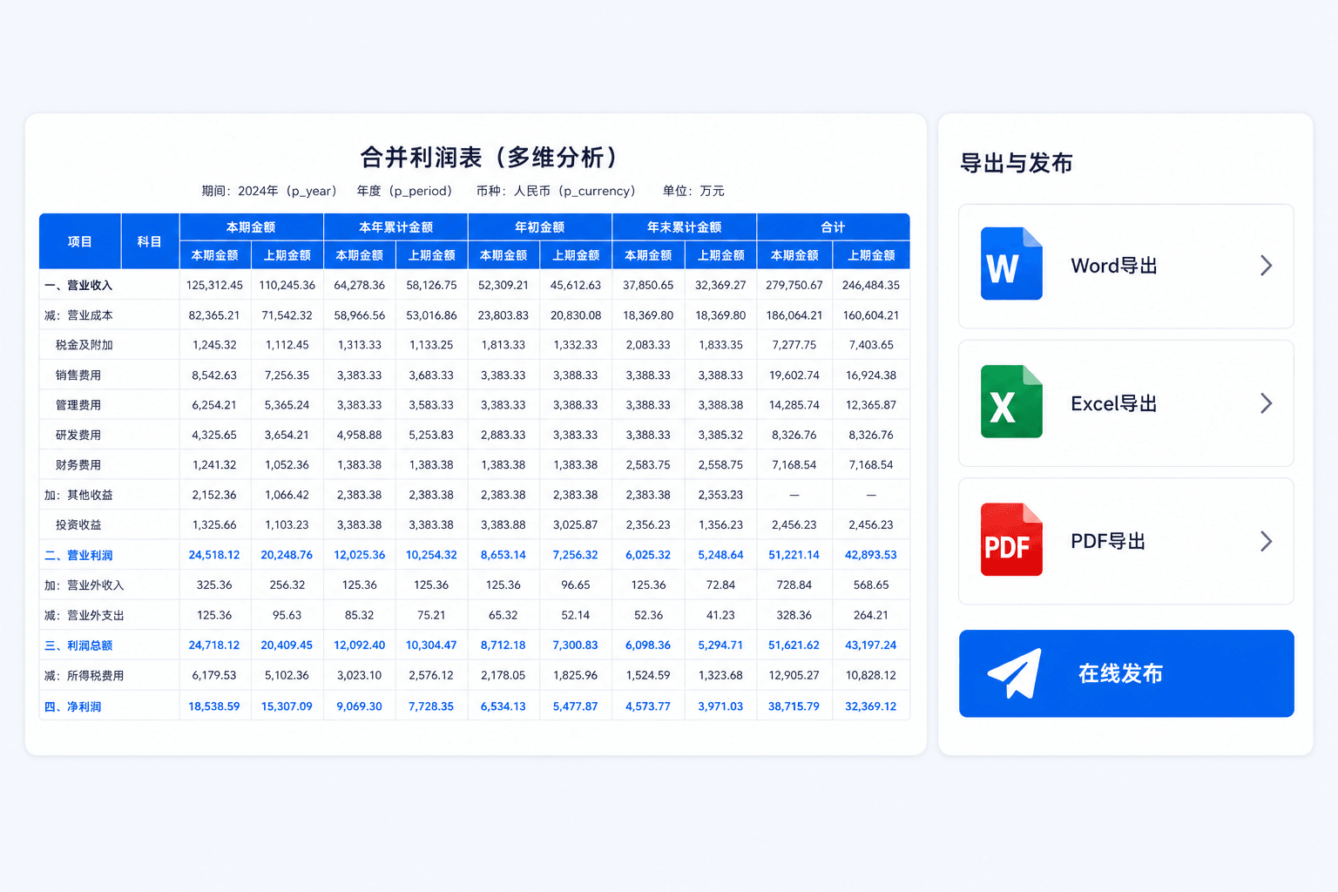This screenshot has height=892, width=1338.
Task: Select the 税金及附加 row label
Action: coord(84,345)
